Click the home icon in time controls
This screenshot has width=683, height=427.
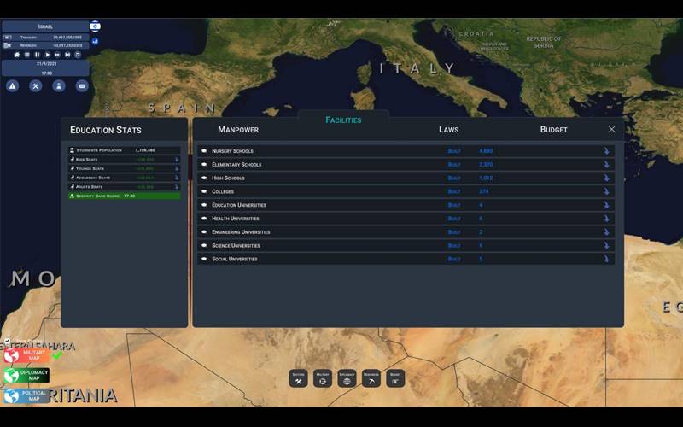tap(16, 55)
